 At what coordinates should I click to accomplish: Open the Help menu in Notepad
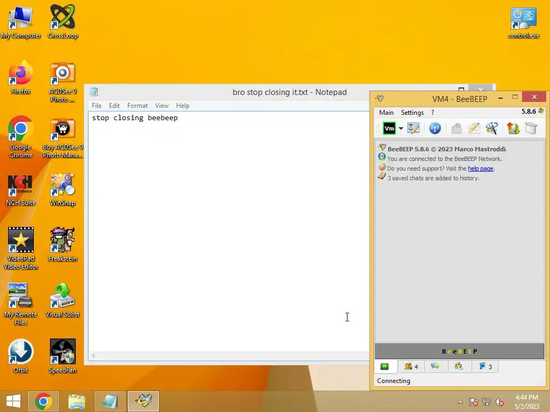(183, 106)
